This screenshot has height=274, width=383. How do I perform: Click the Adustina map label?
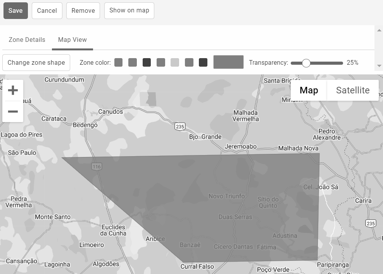(x=285, y=236)
